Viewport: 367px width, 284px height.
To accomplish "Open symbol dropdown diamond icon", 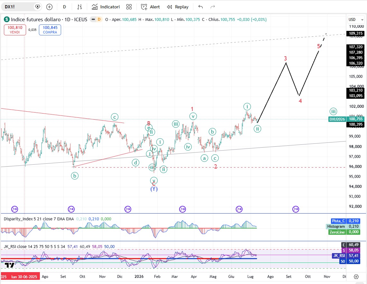I will click(x=37, y=7).
